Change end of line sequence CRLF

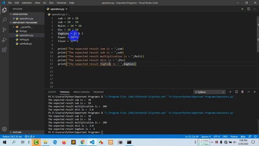pos(225,137)
